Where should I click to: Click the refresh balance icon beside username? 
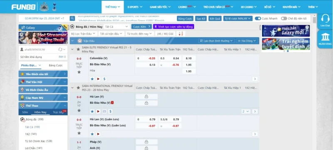[x=60, y=49]
